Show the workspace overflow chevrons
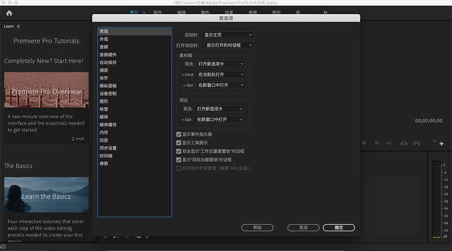Image resolution: width=452 pixels, height=251 pixels. pyautogui.click(x=325, y=12)
